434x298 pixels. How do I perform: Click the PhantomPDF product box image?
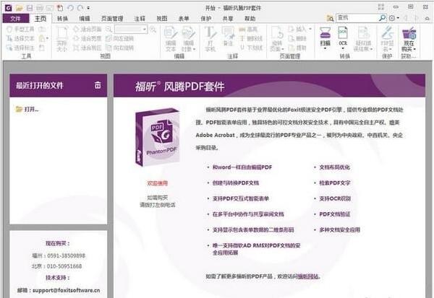pos(158,137)
